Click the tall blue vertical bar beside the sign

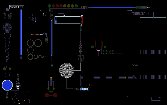pyautogui.click(x=21, y=33)
